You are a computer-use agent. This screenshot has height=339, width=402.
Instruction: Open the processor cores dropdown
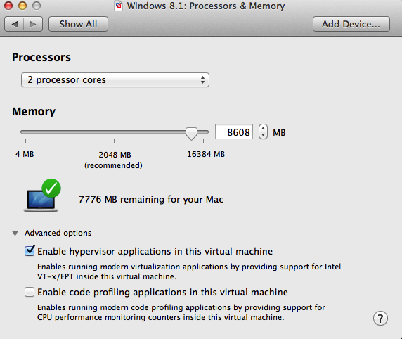pos(115,79)
